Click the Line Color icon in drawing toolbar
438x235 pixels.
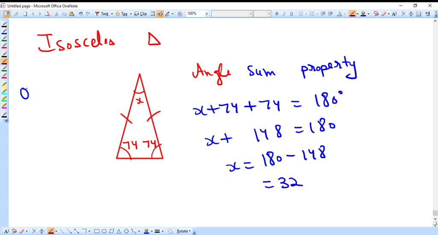(x=146, y=231)
